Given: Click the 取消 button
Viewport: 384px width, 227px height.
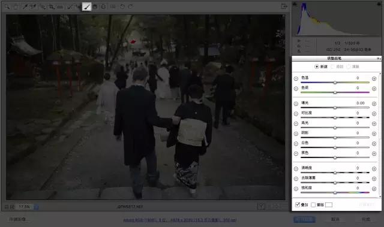Looking at the screenshot, I should pyautogui.click(x=335, y=219).
